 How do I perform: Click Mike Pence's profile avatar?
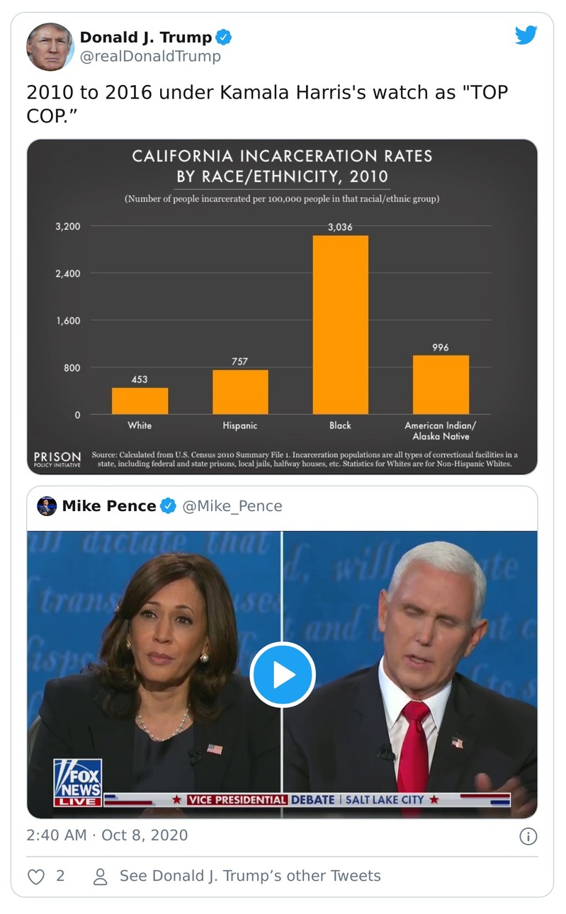pos(47,505)
